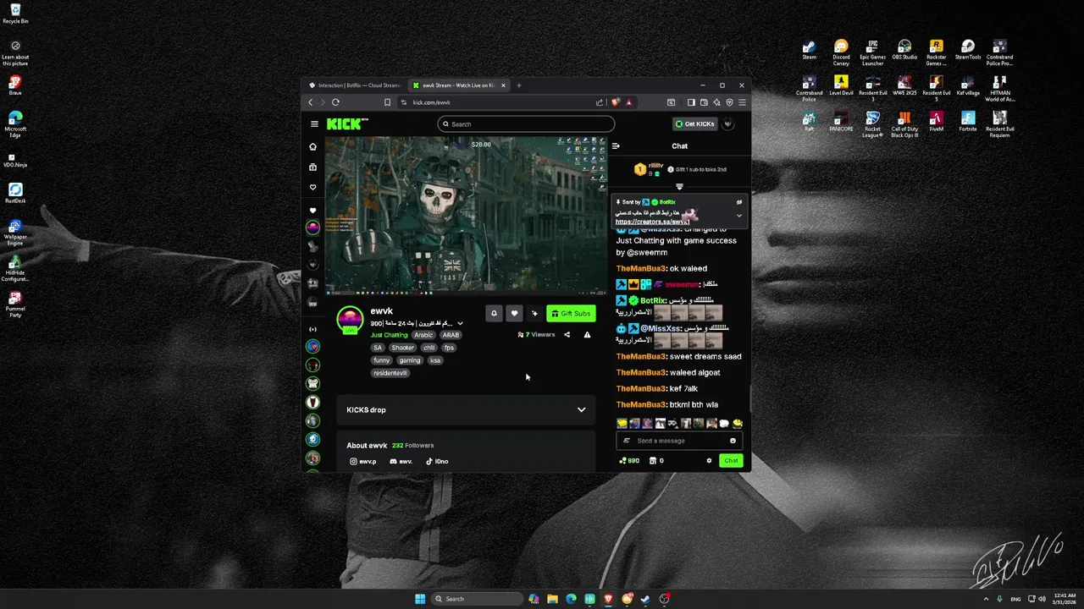Reload the page

(x=335, y=102)
